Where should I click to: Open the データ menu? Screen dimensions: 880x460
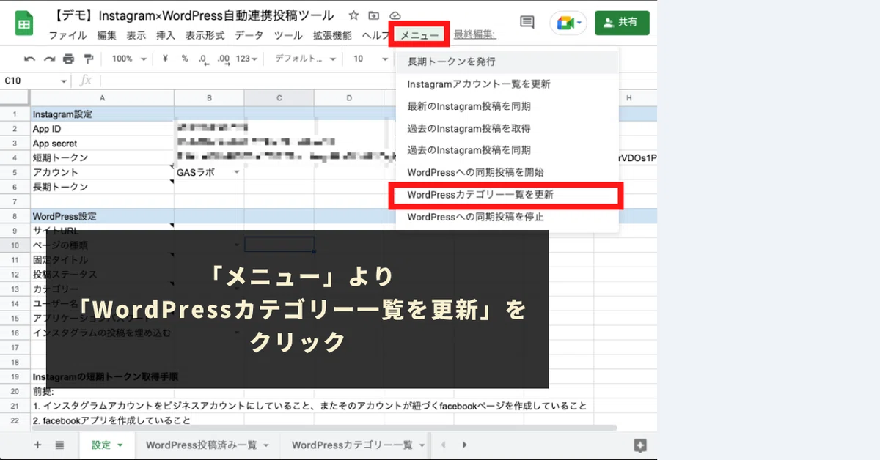point(249,35)
